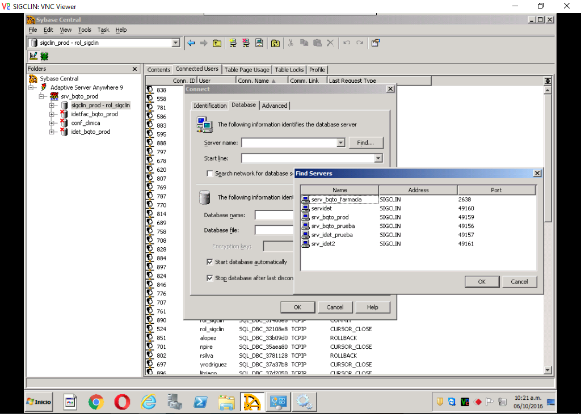The image size is (581, 414).
Task: Open Interactive SQL from the toolbar
Action: [259, 43]
